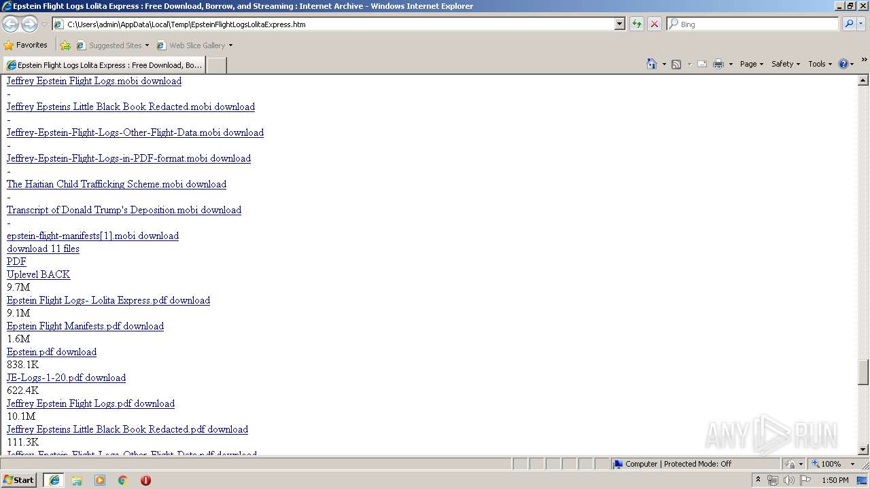Open the Favorites star button

pyautogui.click(x=25, y=45)
